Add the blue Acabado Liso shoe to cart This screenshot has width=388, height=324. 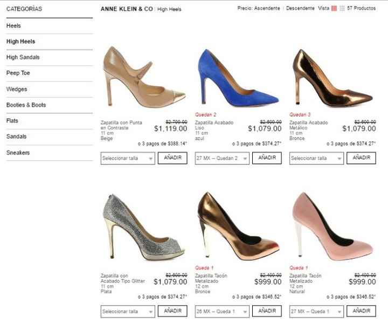267,158
